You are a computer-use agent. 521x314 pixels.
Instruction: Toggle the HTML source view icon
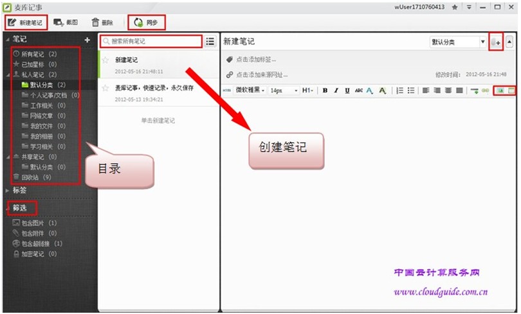click(227, 90)
